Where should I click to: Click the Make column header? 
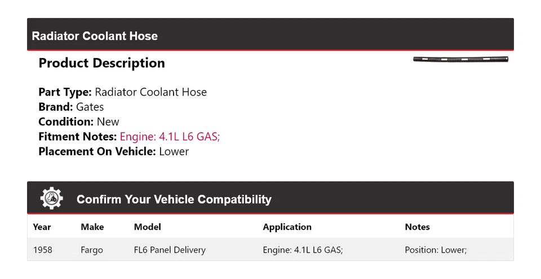point(92,227)
